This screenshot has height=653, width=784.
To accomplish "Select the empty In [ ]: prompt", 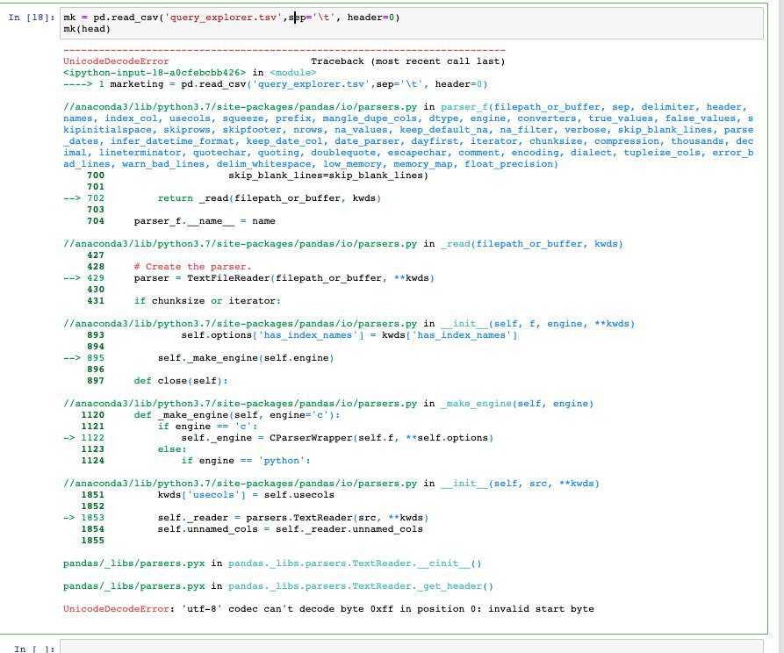I will (x=34, y=649).
